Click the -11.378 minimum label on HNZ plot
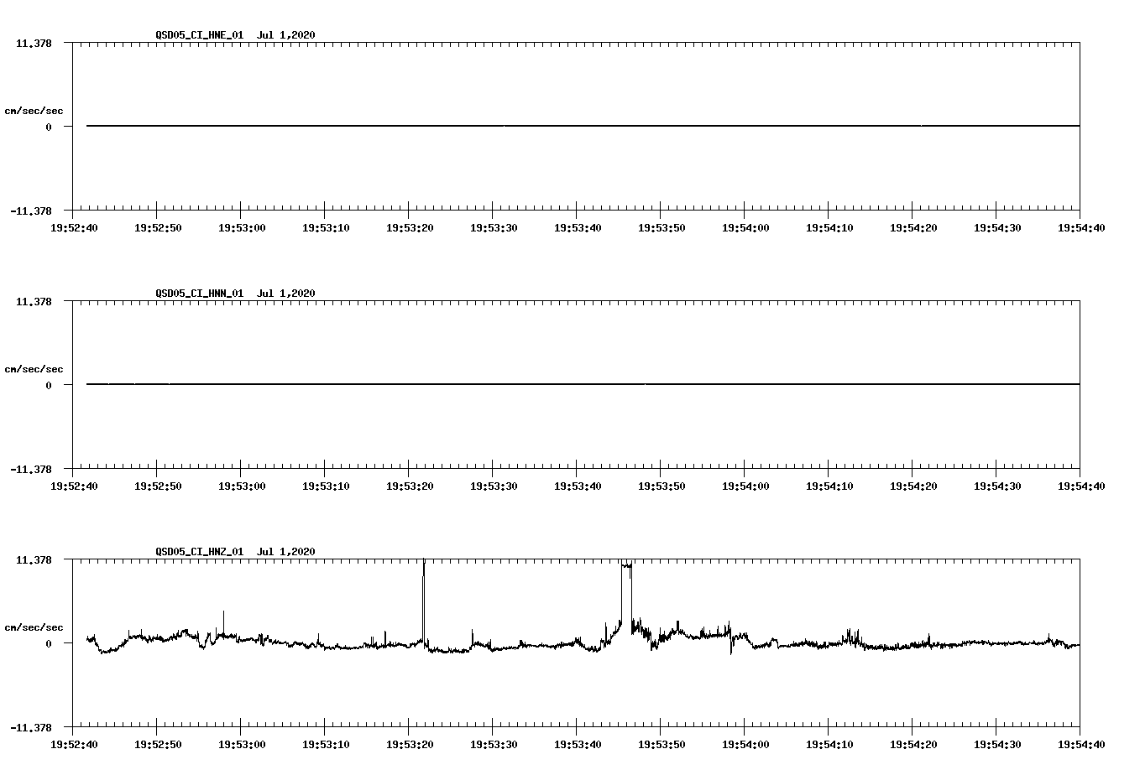Image resolution: width=1140 pixels, height=775 pixels. [x=31, y=727]
